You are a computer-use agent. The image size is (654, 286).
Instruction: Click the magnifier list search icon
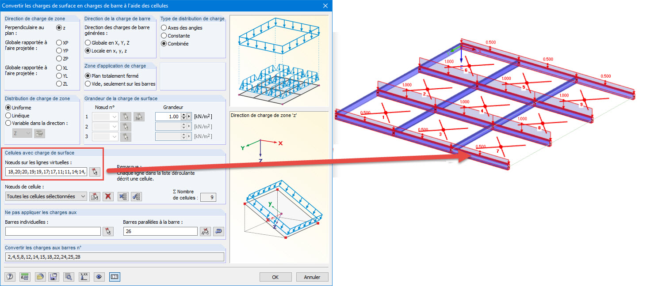click(x=69, y=277)
